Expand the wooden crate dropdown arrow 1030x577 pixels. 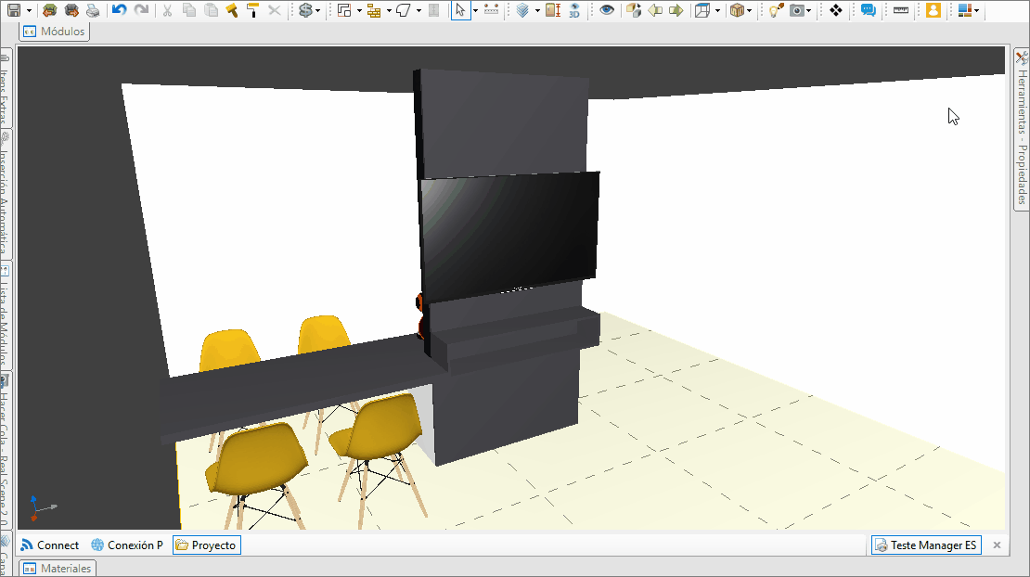click(750, 10)
